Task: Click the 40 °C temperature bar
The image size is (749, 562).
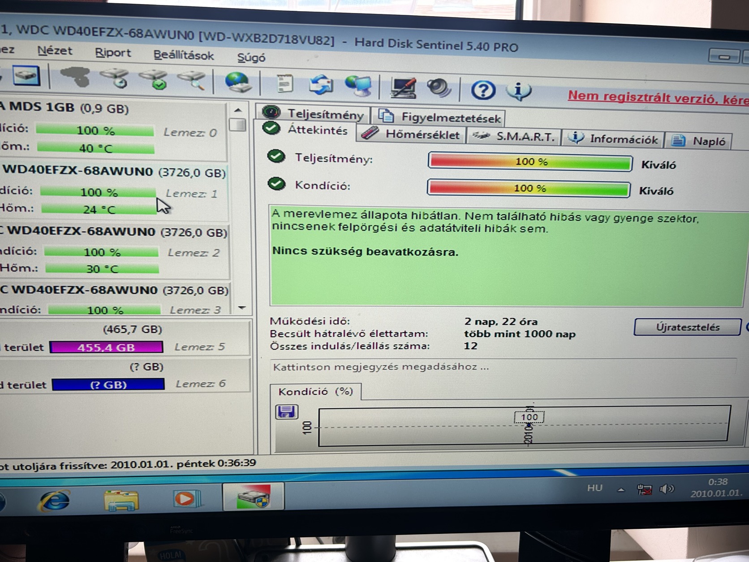Action: pos(96,148)
